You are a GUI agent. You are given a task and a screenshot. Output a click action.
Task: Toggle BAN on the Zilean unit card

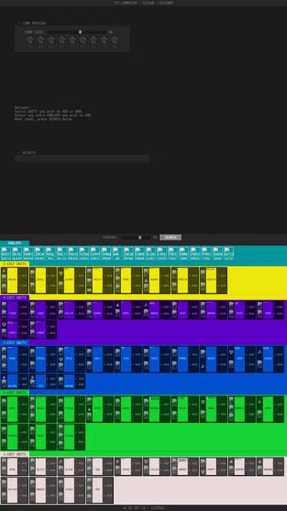pyautogui.click(x=80, y=442)
